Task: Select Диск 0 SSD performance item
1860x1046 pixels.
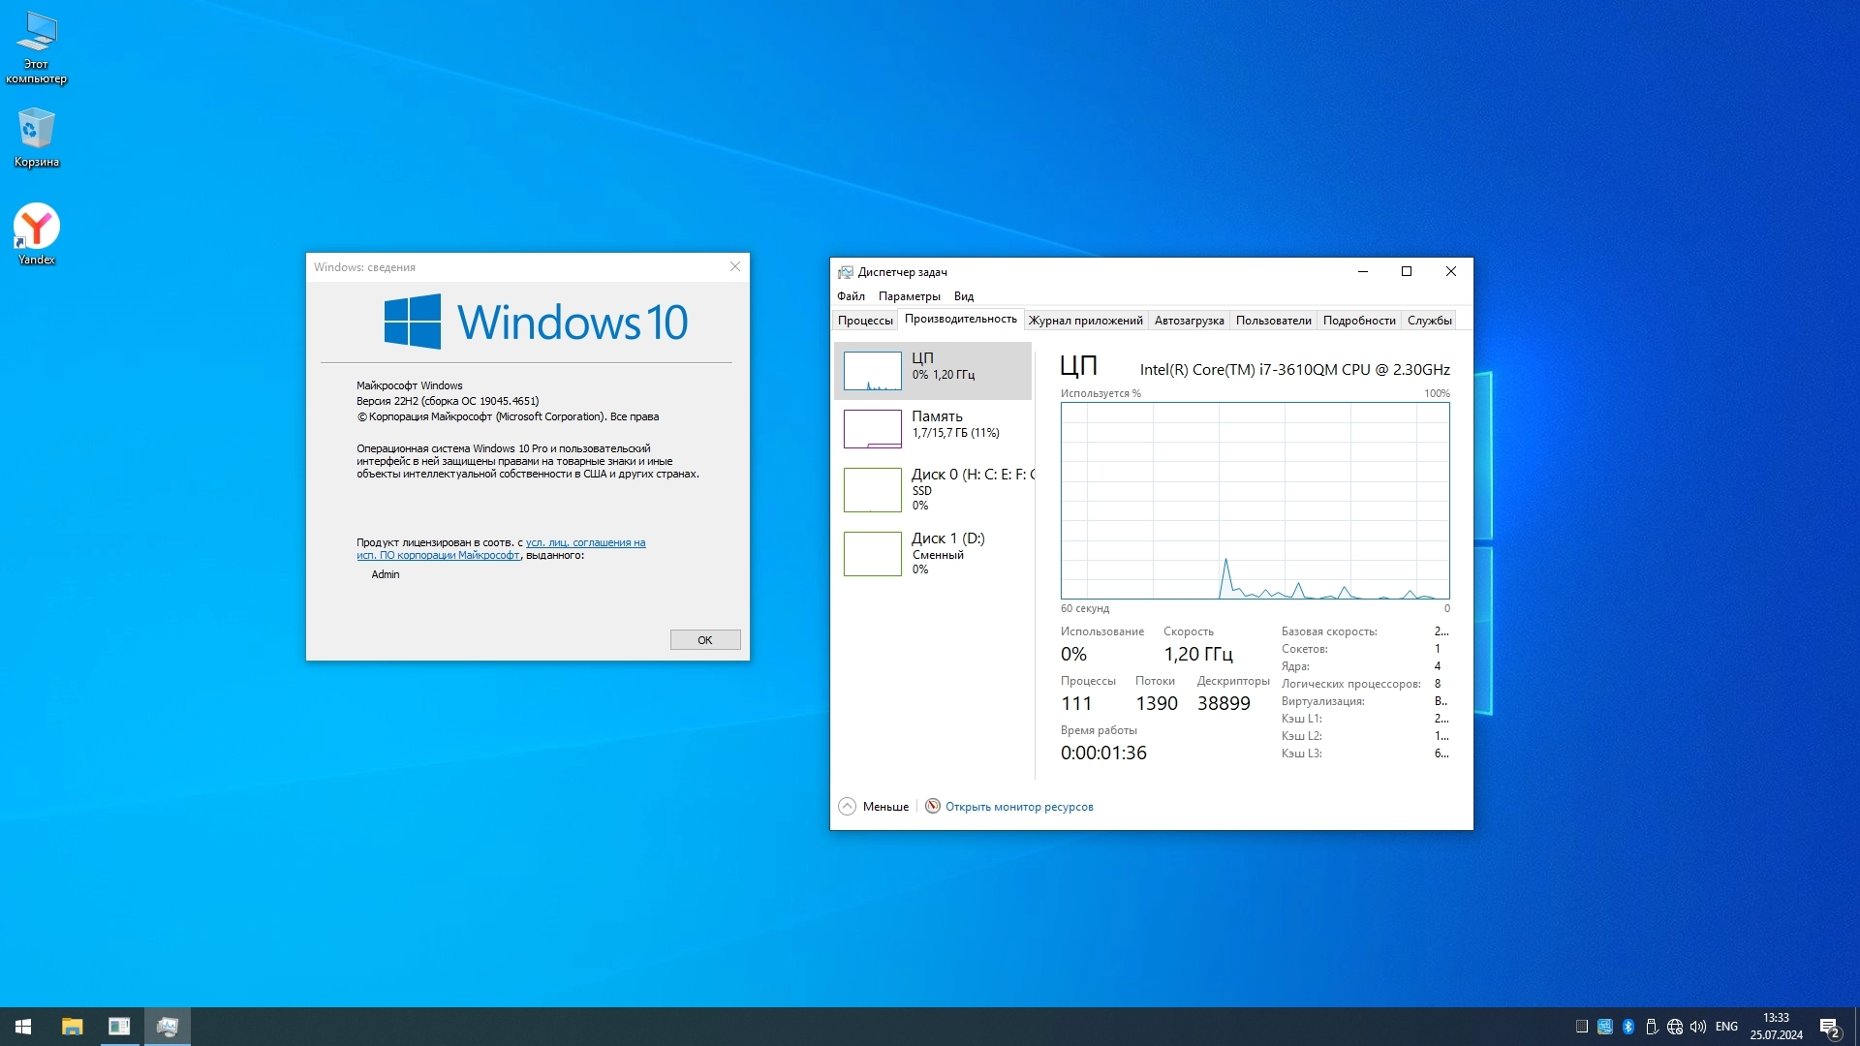Action: click(x=932, y=489)
